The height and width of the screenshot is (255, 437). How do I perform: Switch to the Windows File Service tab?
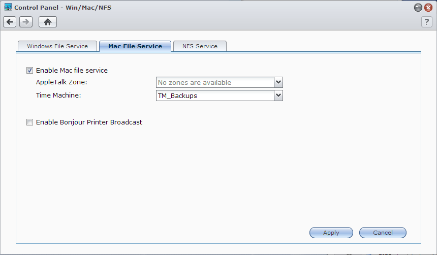tap(57, 46)
